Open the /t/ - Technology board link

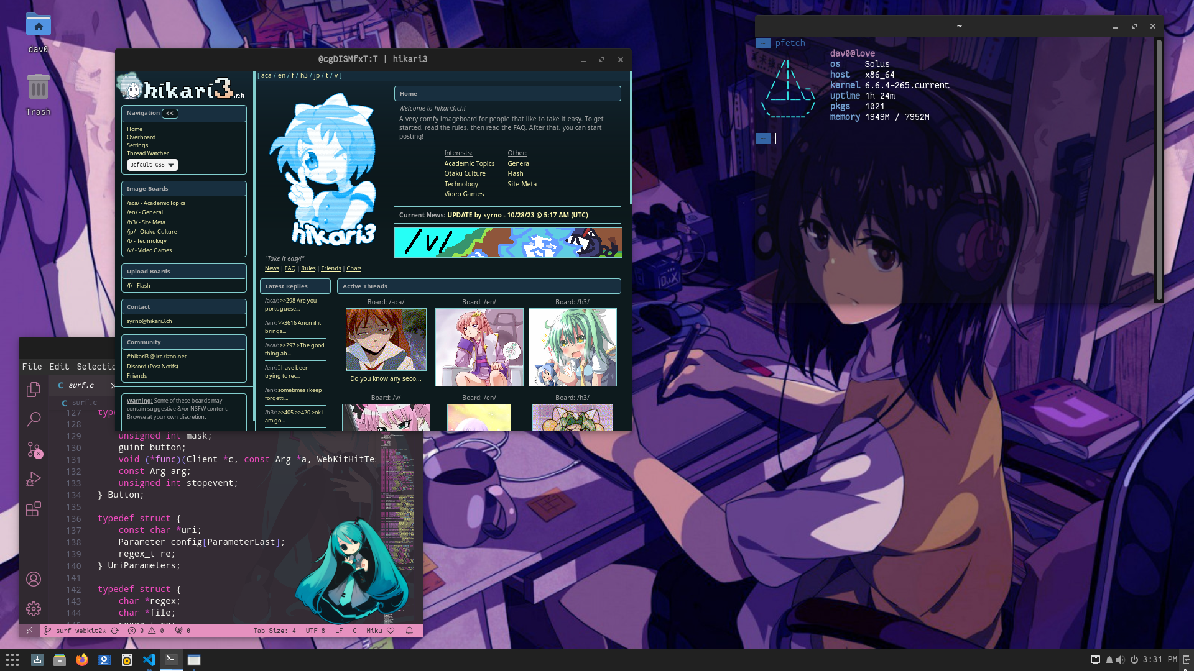point(147,241)
